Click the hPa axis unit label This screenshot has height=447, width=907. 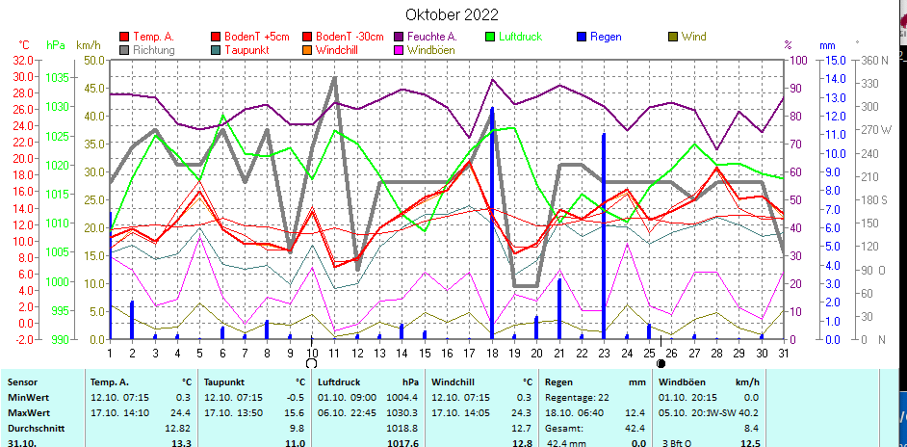[56, 45]
